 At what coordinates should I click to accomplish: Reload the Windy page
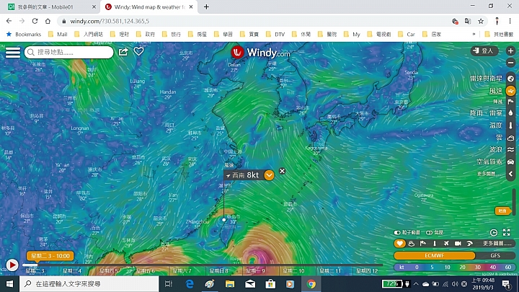pos(35,21)
